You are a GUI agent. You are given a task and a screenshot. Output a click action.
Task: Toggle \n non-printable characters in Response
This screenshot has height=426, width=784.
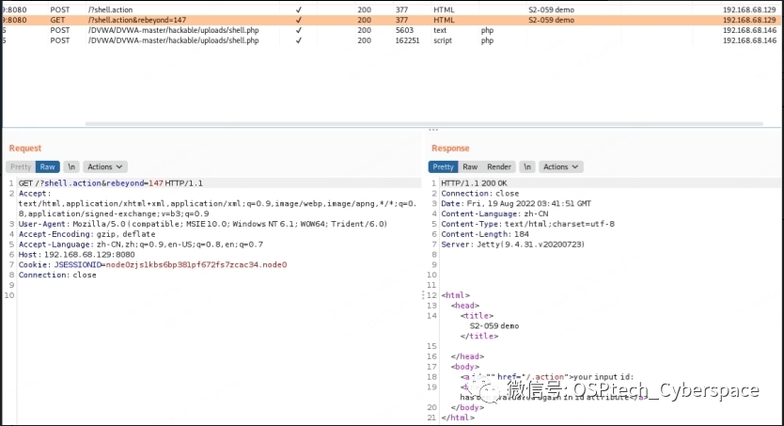(x=527, y=166)
